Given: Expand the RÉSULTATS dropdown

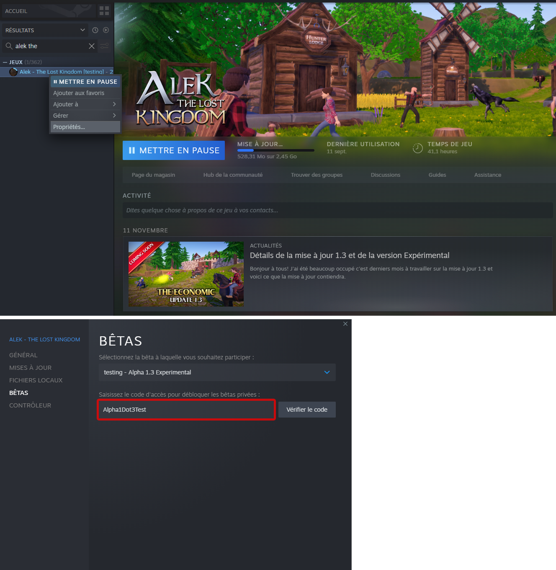Looking at the screenshot, I should pos(82,30).
